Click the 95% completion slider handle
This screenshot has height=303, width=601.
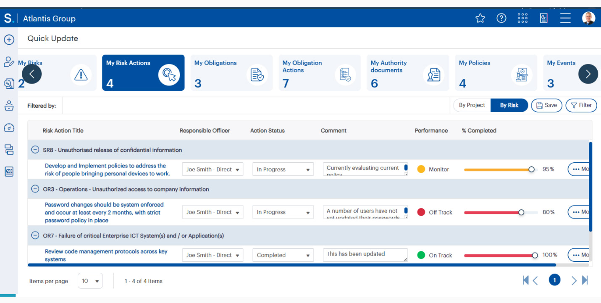531,169
